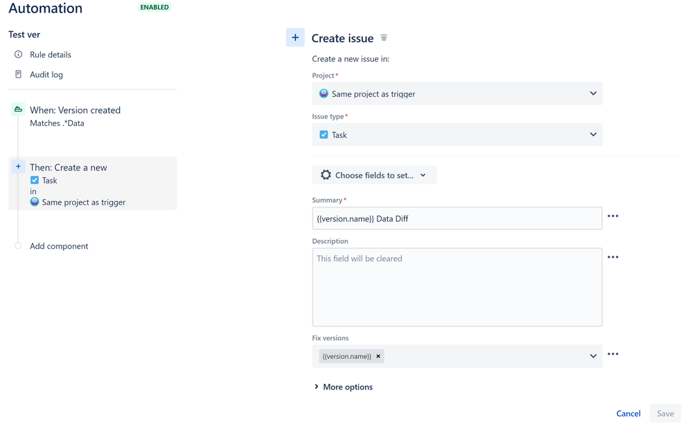
Task: Expand Choose fields to set dropdown
Action: pyautogui.click(x=374, y=175)
